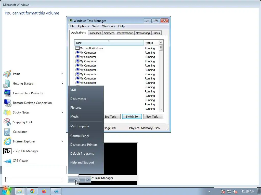Click task list scrollbar down arrow
The width and height of the screenshot is (261, 195).
point(161,109)
